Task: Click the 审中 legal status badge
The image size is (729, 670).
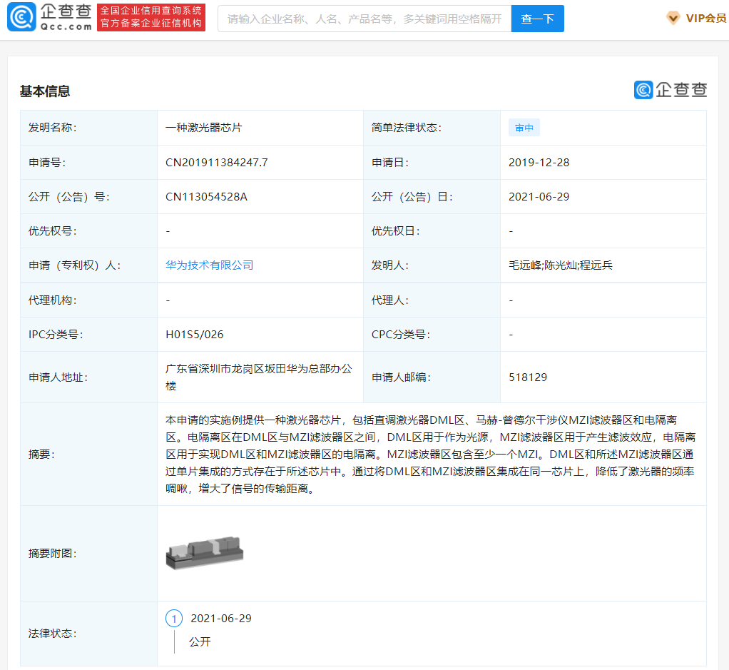Action: (524, 127)
